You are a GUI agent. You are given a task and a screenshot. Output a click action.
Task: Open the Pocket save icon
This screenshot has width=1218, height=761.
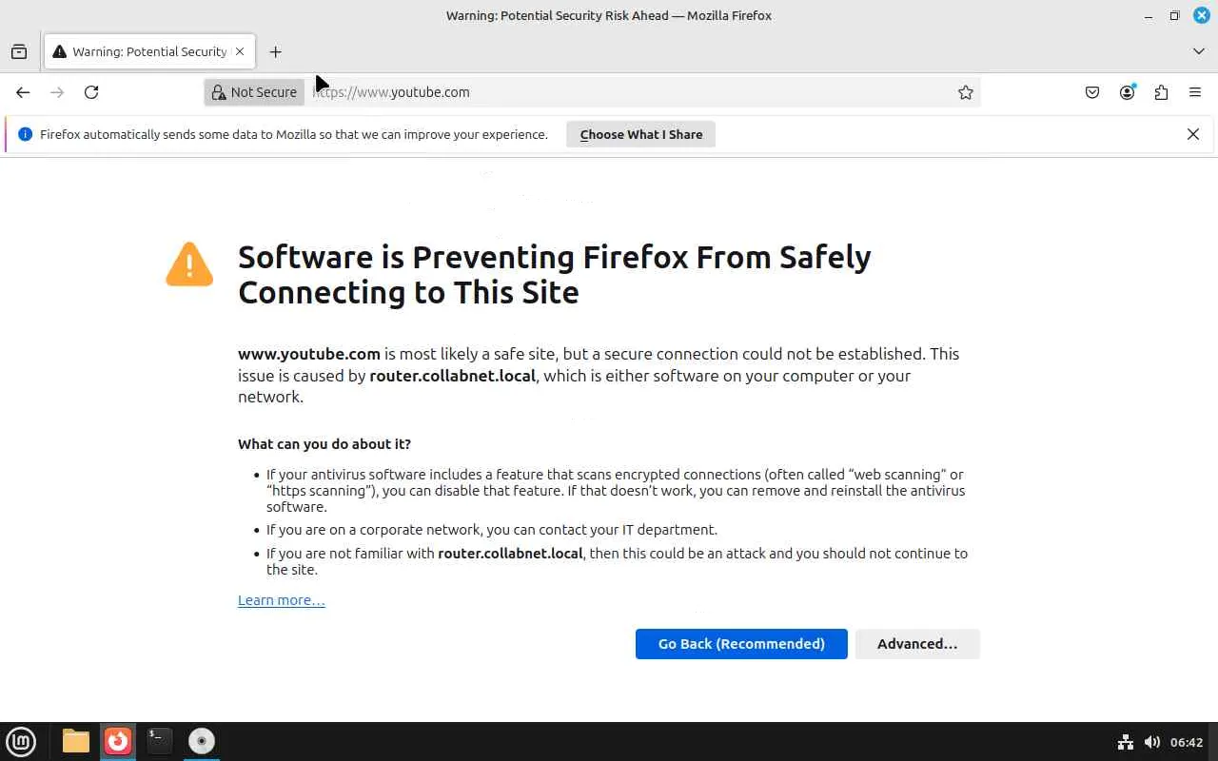coord(1092,92)
